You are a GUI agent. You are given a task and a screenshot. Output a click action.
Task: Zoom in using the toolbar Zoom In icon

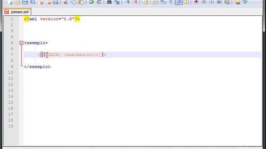(128, 2)
